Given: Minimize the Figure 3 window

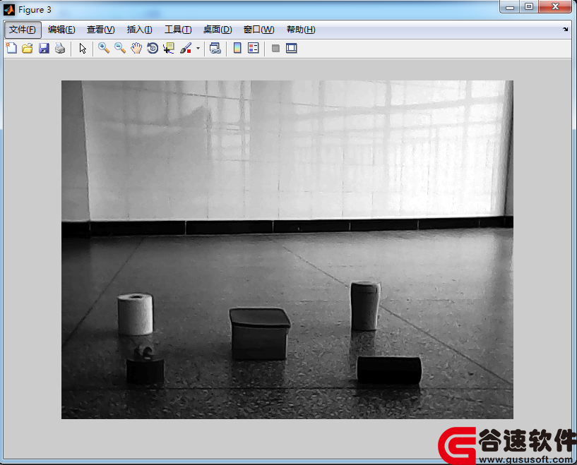Looking at the screenshot, I should 510,7.
